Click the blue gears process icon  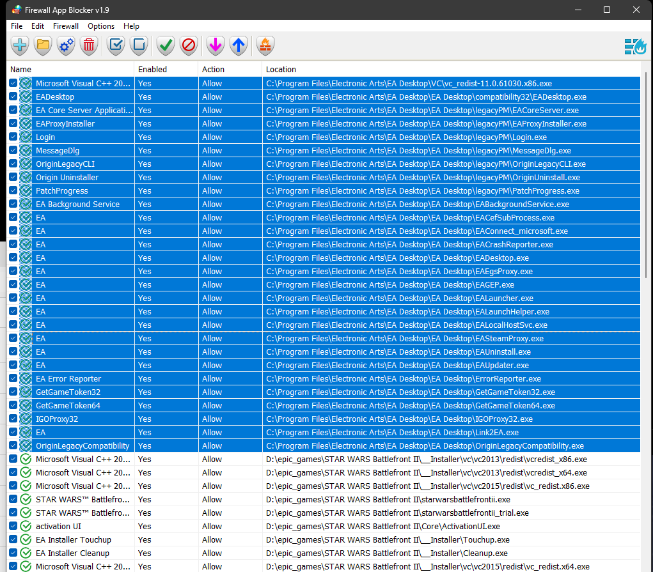[x=67, y=45]
